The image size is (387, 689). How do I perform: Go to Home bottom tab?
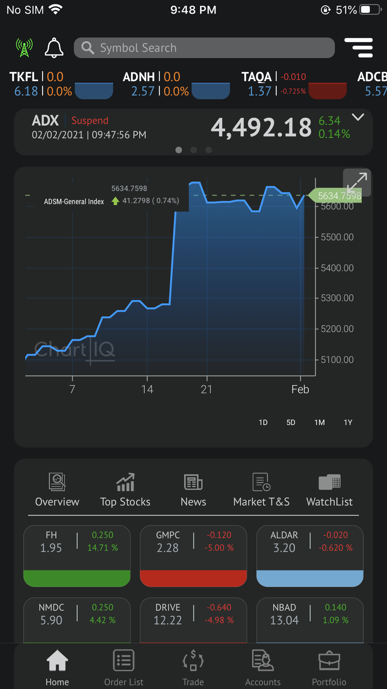point(57,668)
